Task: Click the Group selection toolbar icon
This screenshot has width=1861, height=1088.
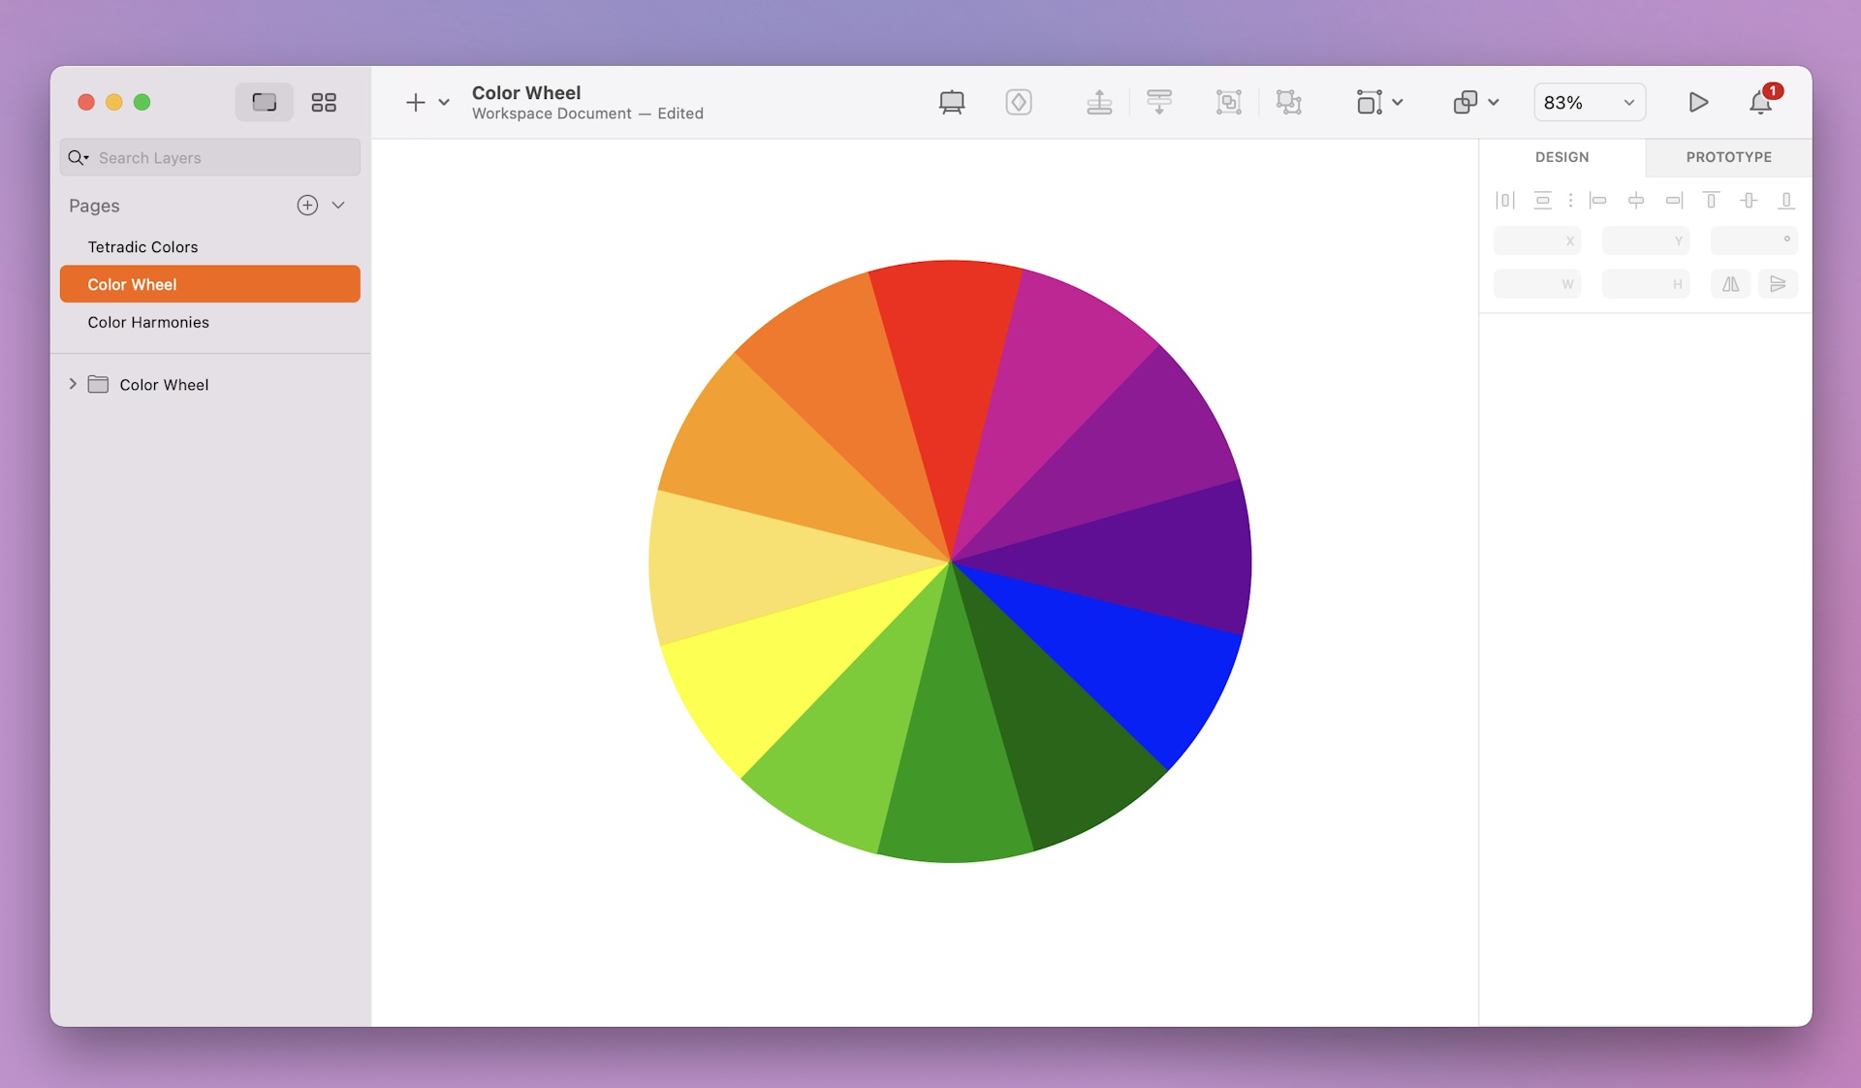Action: 1228,102
